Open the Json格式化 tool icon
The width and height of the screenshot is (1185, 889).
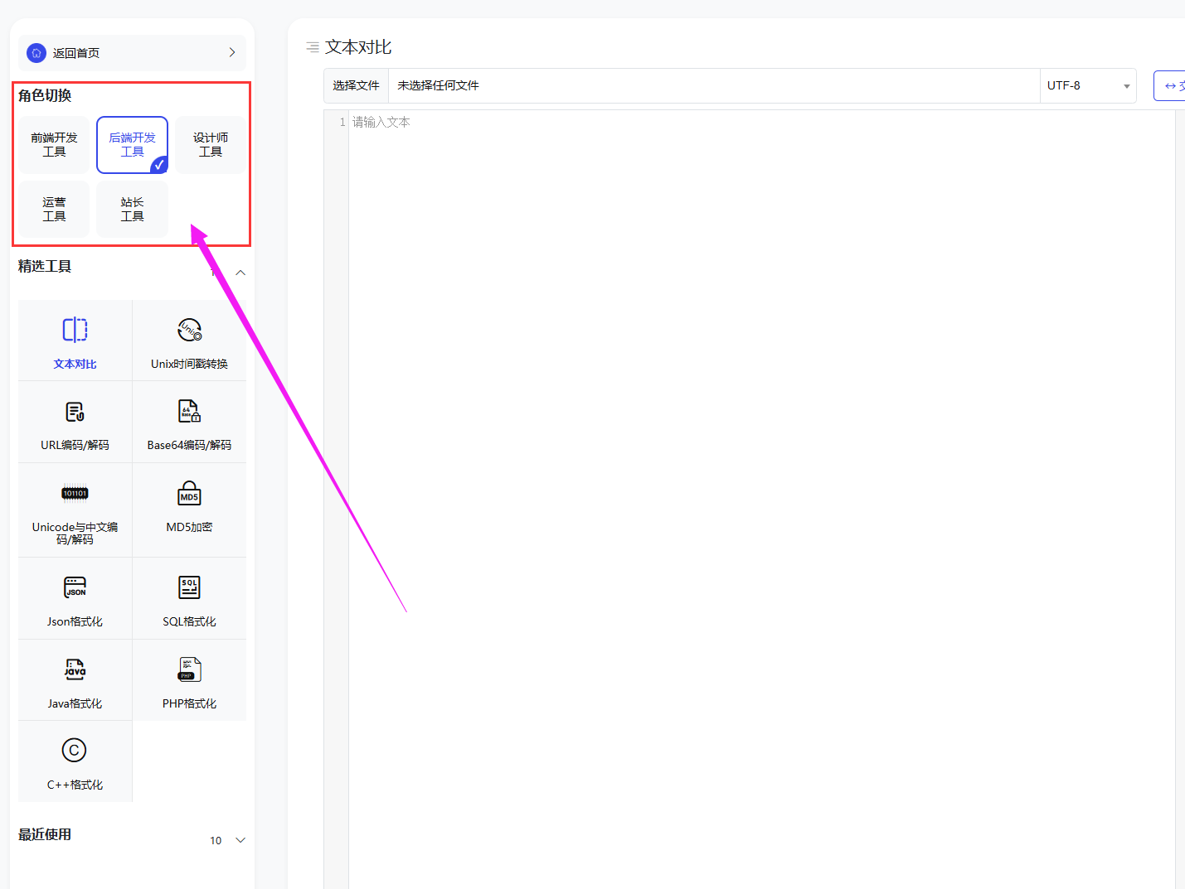(x=75, y=587)
